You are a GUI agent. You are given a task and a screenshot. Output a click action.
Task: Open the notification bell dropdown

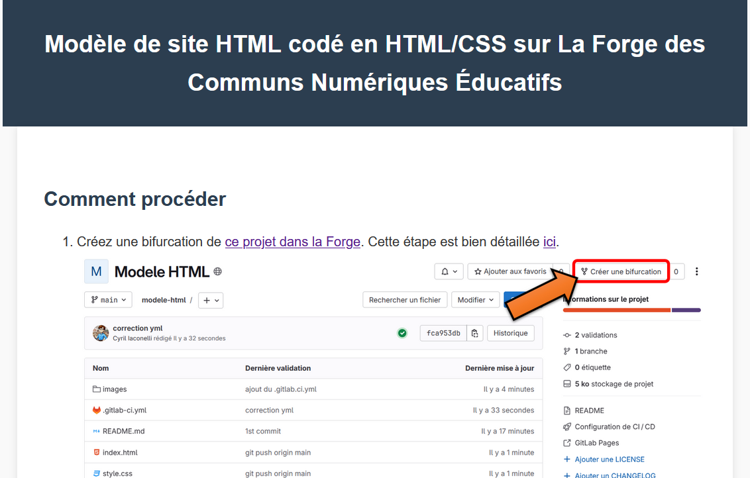[x=449, y=271]
